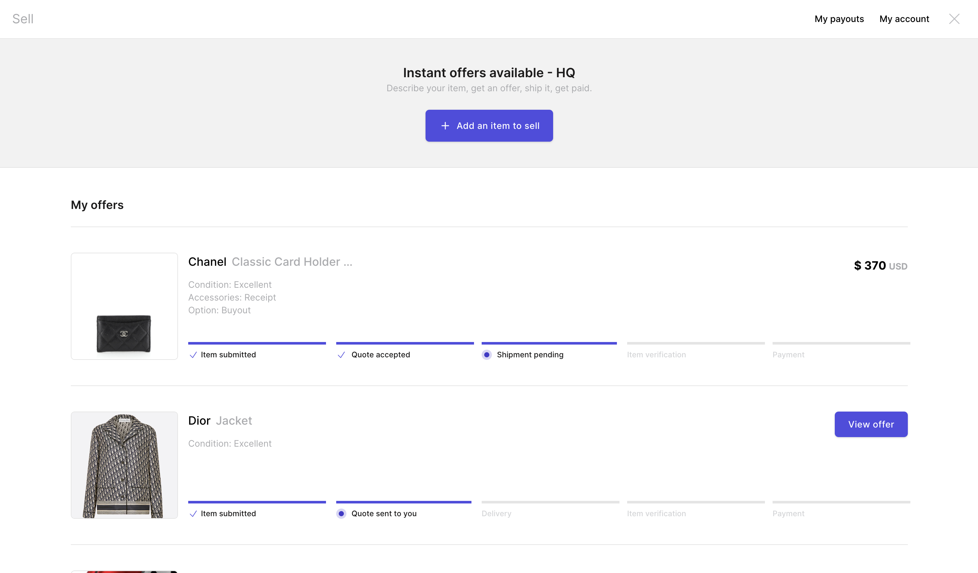Click Dior Item submitted checkmark icon
The height and width of the screenshot is (573, 978).
pos(193,514)
